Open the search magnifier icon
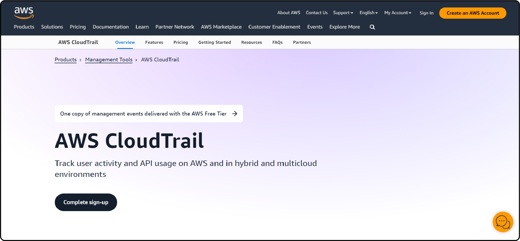 coord(372,27)
